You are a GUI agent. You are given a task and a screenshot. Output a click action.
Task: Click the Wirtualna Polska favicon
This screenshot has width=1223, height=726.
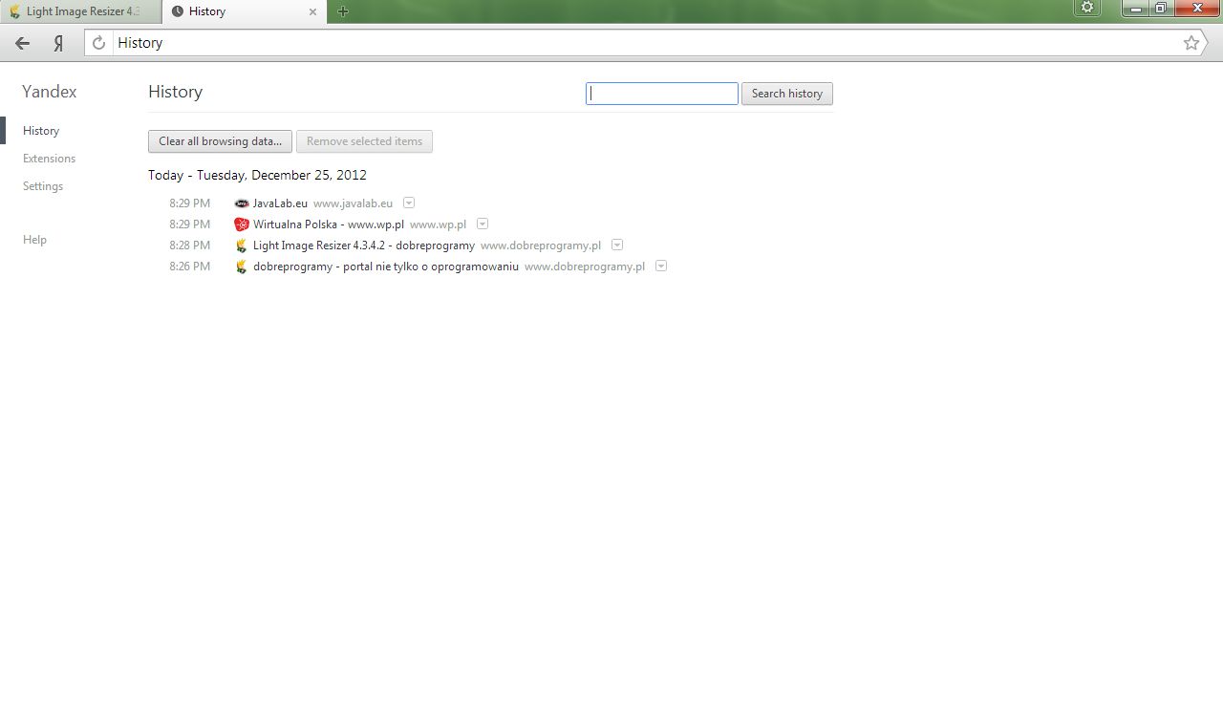[x=242, y=224]
